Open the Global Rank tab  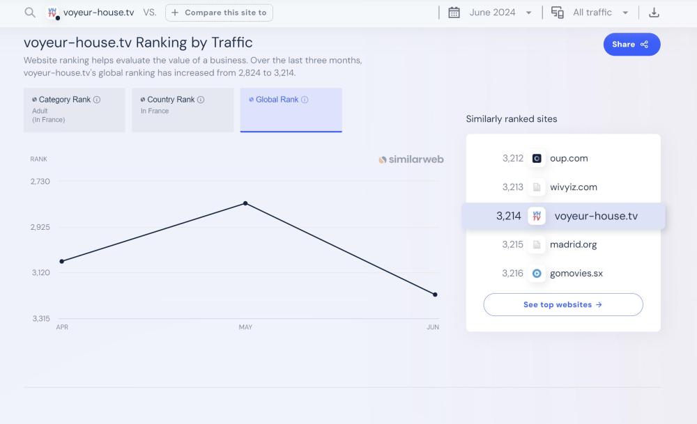pyautogui.click(x=291, y=109)
